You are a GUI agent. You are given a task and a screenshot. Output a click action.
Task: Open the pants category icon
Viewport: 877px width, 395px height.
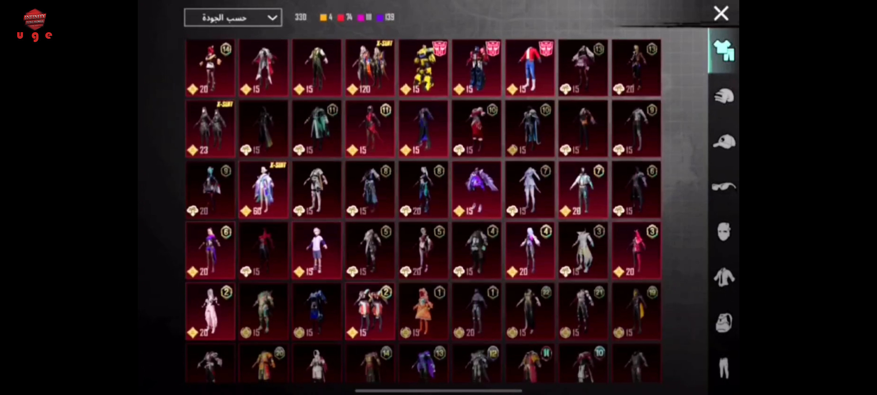pyautogui.click(x=724, y=368)
